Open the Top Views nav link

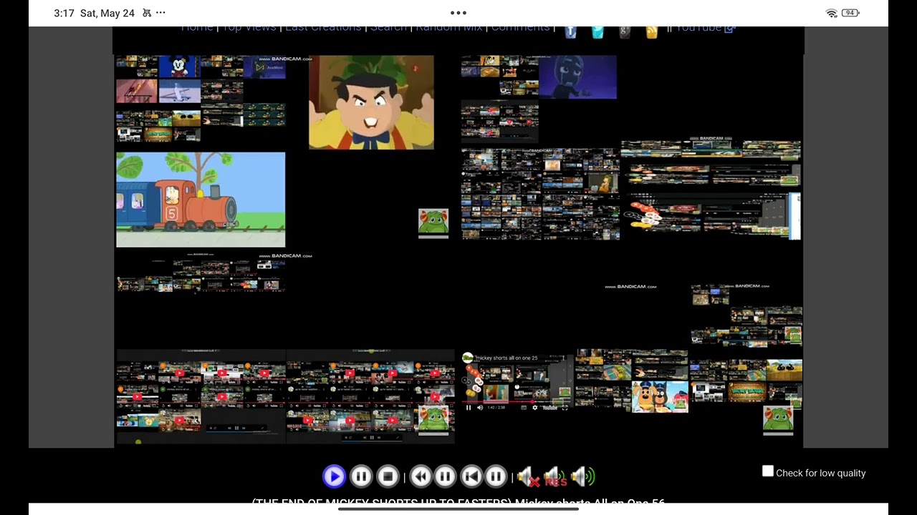click(249, 29)
